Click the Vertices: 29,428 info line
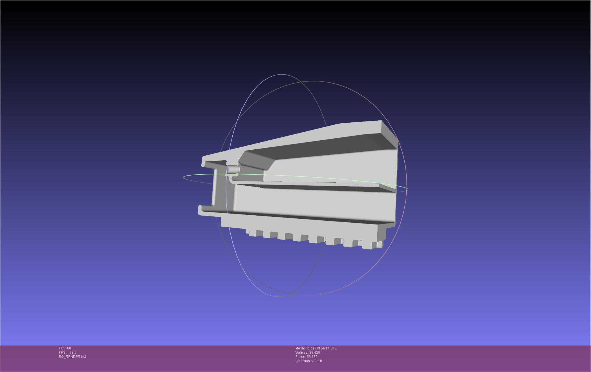 coord(308,353)
